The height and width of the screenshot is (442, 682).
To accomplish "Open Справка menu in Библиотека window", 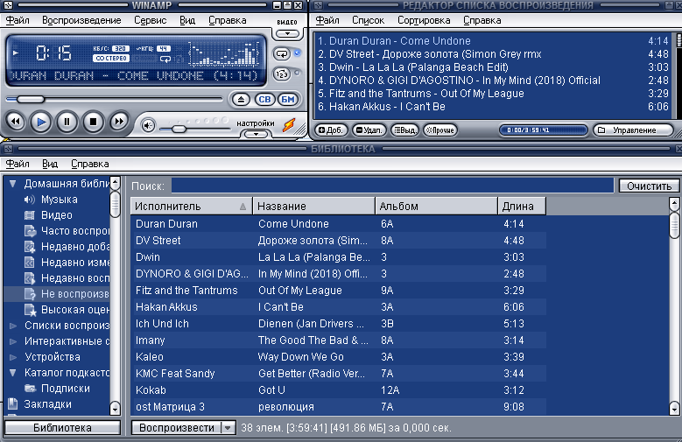I will coord(89,164).
